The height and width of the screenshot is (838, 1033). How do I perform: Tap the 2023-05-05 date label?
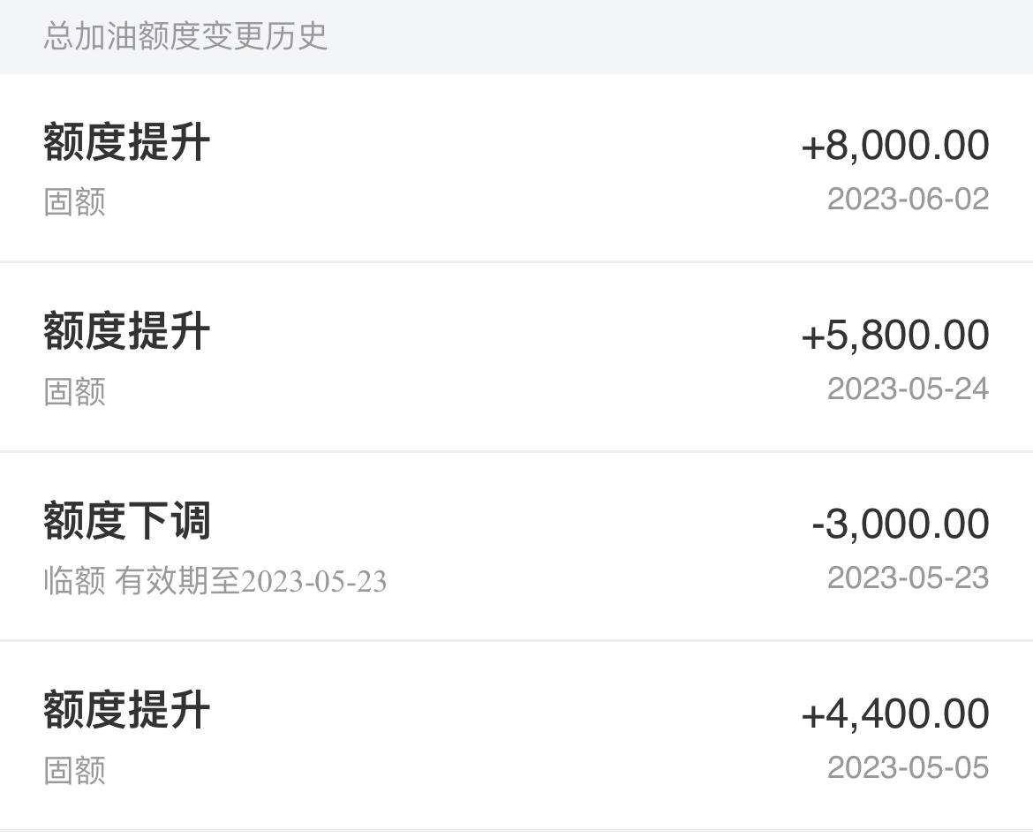(908, 767)
